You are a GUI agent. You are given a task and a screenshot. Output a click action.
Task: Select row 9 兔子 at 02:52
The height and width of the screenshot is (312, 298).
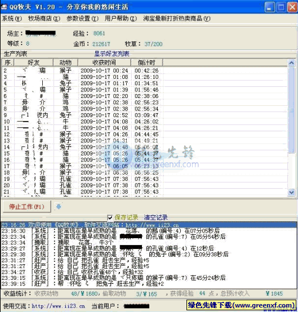pos(145,115)
